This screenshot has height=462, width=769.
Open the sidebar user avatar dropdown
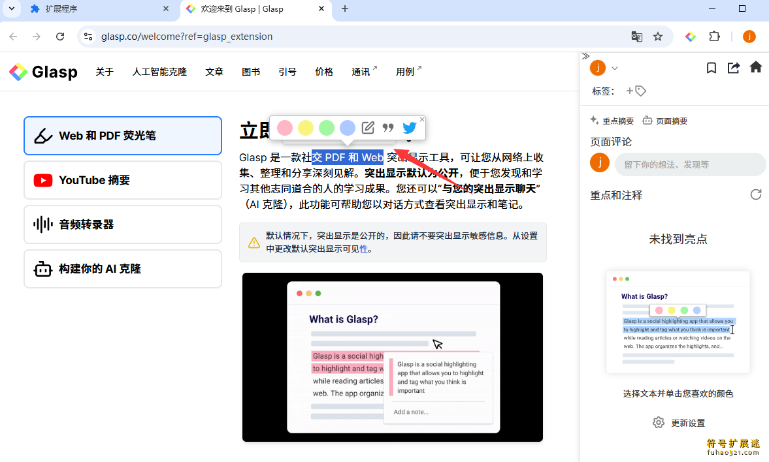[x=615, y=68]
